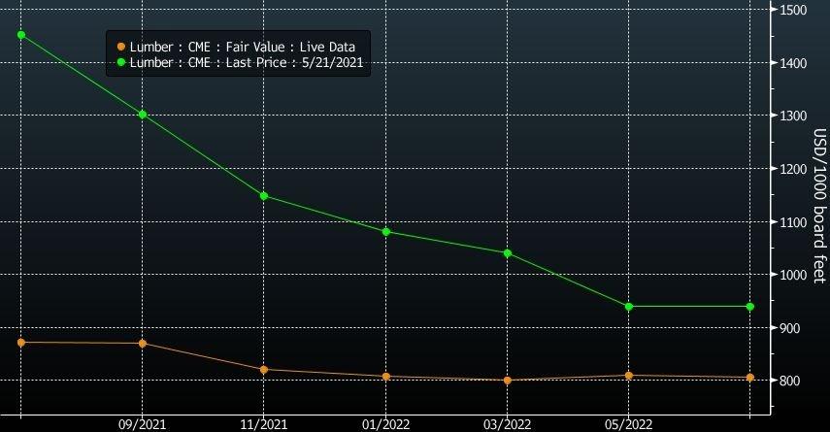Click green Last Price point at 01/2022
This screenshot has width=830, height=432.
tap(386, 232)
